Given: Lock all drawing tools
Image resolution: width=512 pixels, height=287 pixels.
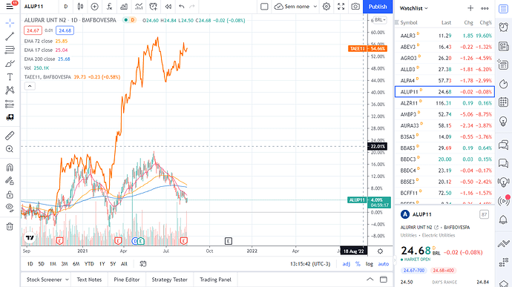Looking at the screenshot, I should click(10, 194).
